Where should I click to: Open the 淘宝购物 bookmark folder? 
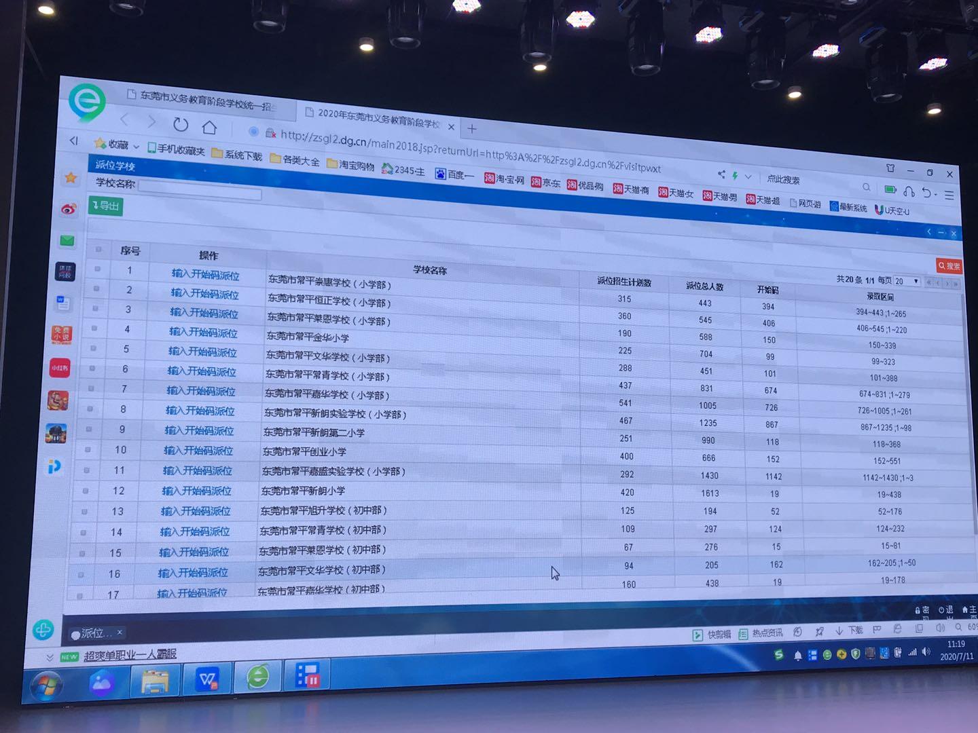pos(350,165)
